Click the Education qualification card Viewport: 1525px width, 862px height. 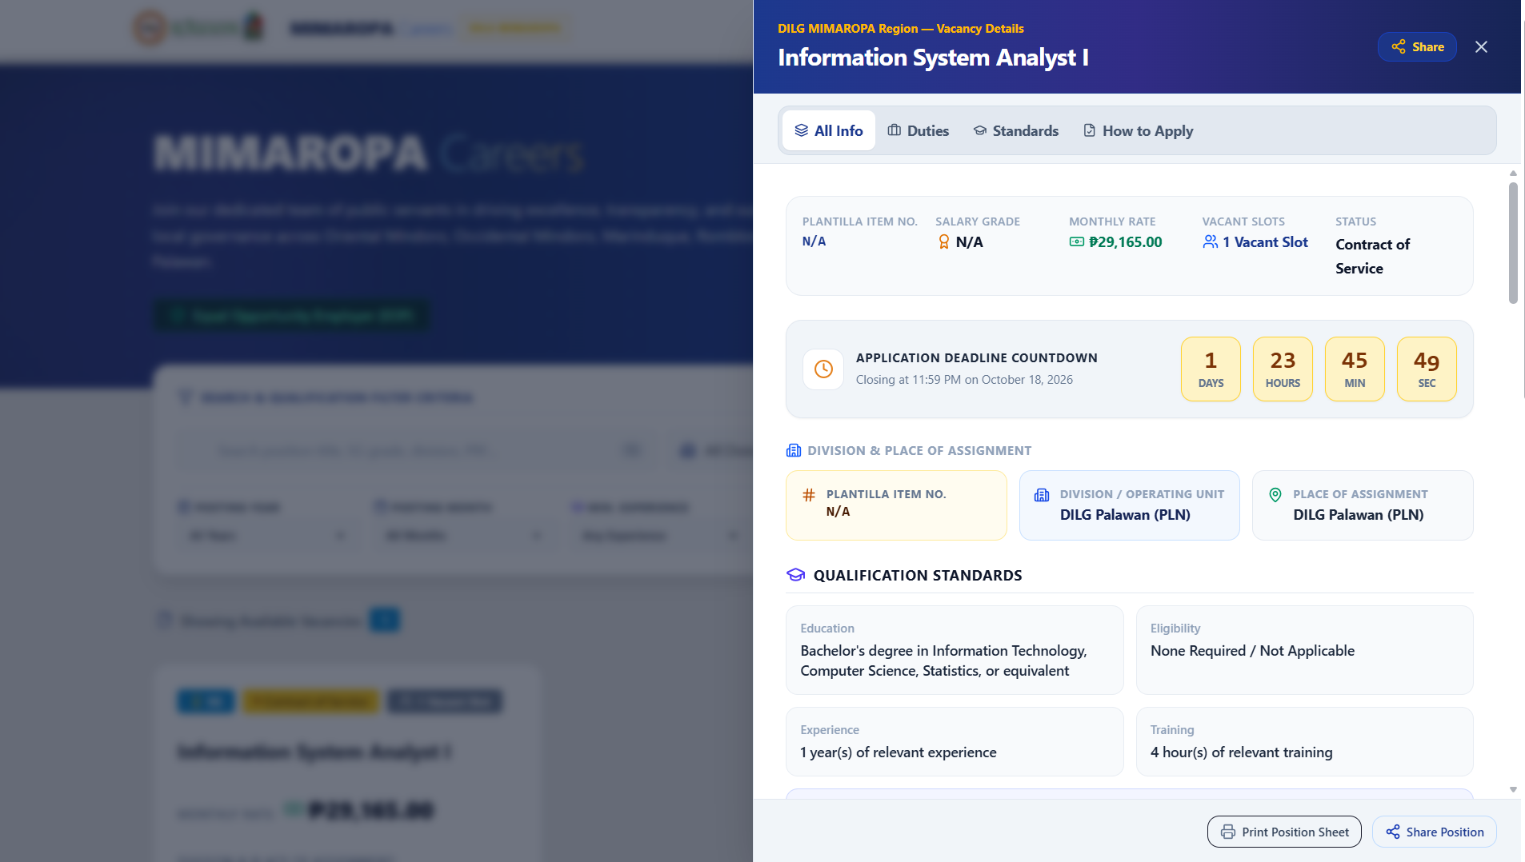point(955,650)
